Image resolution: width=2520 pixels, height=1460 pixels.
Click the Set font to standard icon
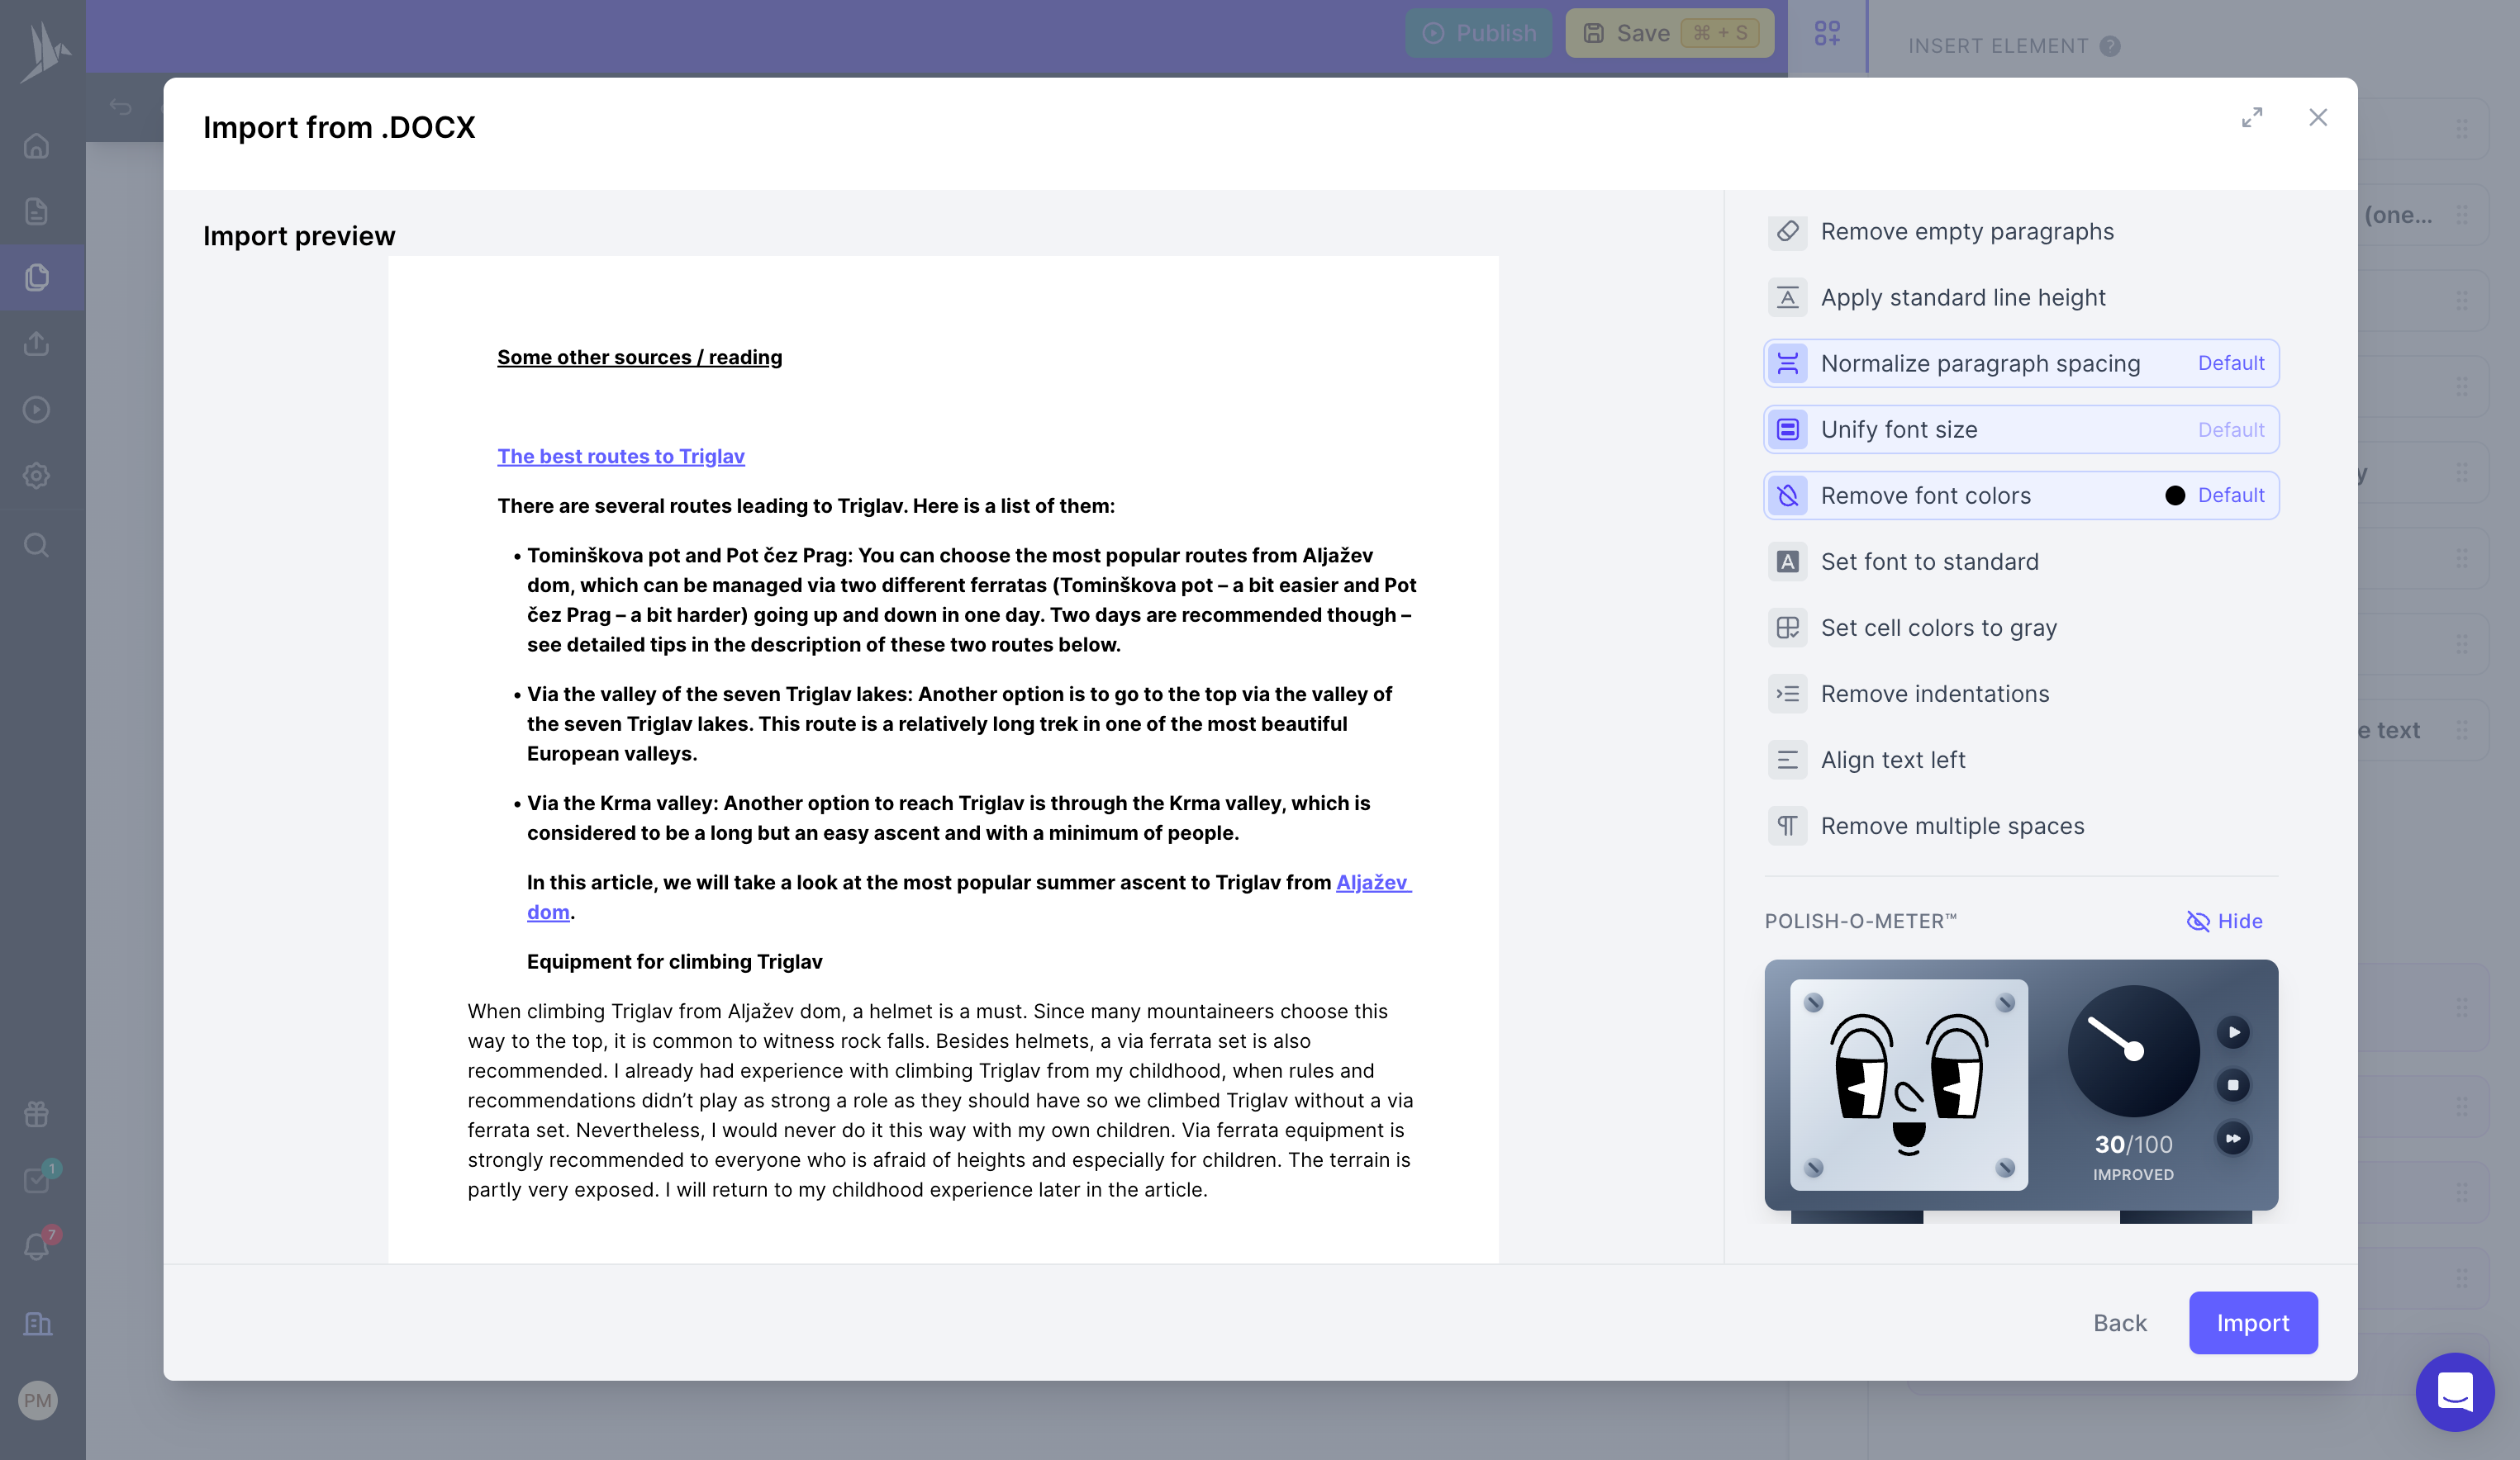coord(1787,562)
